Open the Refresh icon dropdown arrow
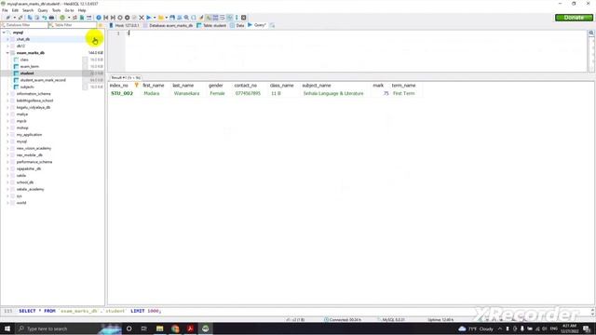 [x=69, y=18]
